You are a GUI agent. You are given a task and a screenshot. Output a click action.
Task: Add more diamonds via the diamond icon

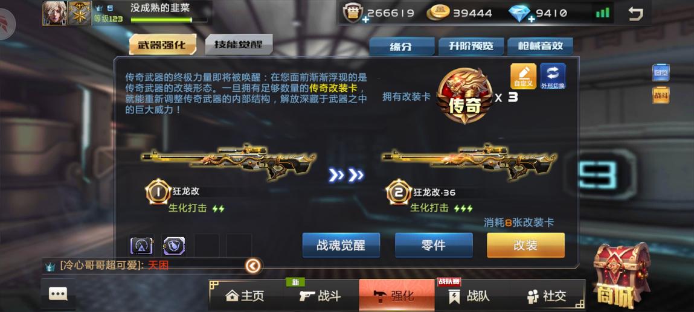pyautogui.click(x=519, y=14)
